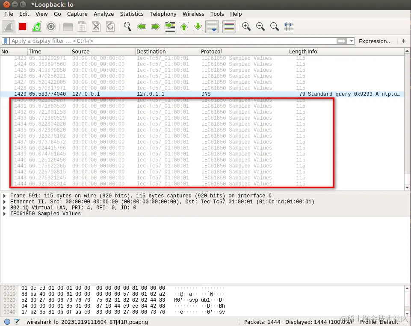Open the Analyze menu

coord(103,14)
